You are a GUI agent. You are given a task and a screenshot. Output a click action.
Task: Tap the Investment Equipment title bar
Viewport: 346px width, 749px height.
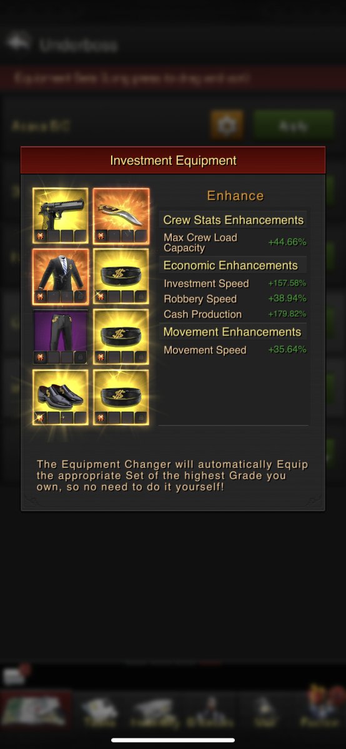pyautogui.click(x=173, y=160)
